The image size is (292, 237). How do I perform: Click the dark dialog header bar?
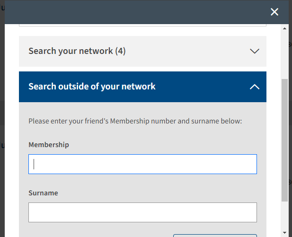(x=138, y=12)
